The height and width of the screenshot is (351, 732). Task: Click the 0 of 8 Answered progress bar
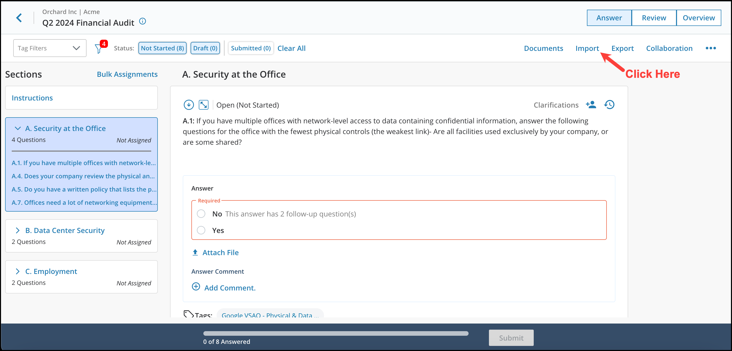pos(335,334)
